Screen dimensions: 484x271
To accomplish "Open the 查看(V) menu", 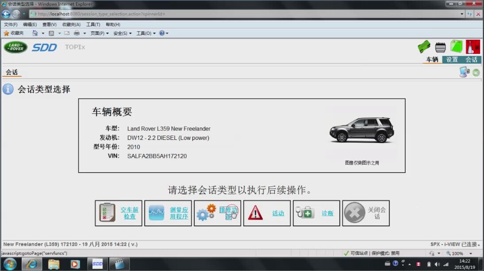I will [x=50, y=24].
